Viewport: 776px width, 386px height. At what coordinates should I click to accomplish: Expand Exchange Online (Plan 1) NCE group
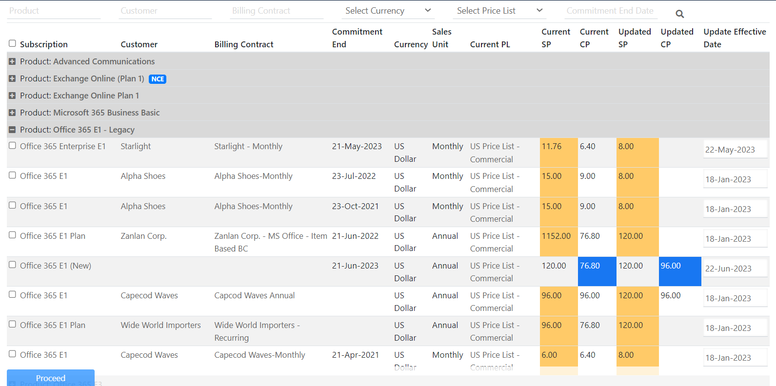[x=12, y=78]
